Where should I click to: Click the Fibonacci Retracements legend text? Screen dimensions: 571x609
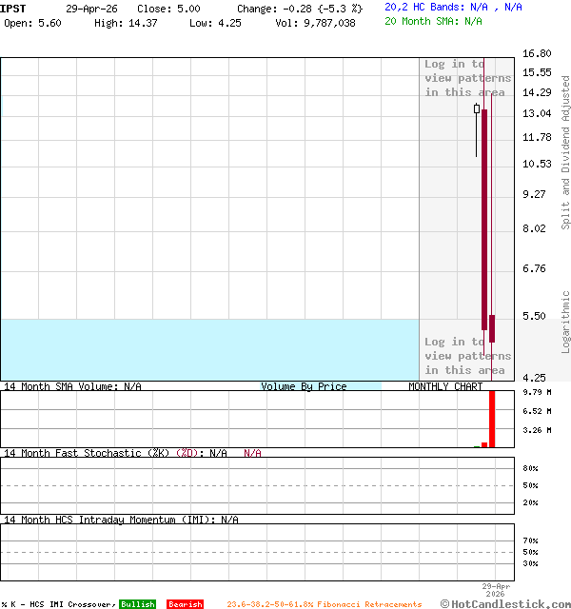click(x=324, y=604)
